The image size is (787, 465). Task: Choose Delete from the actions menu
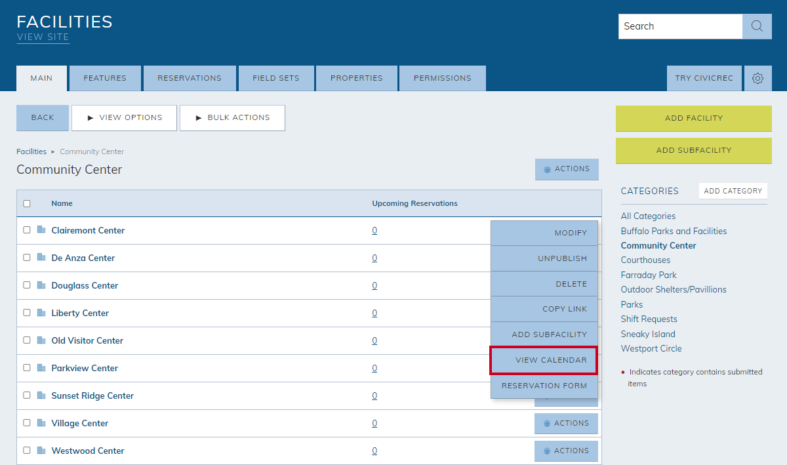pyautogui.click(x=544, y=284)
